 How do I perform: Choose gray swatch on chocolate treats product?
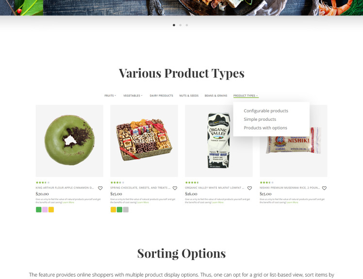tap(126, 210)
